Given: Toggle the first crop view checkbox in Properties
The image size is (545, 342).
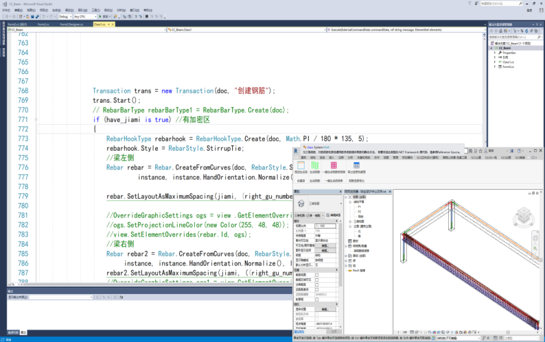Looking at the screenshot, I should (x=316, y=275).
